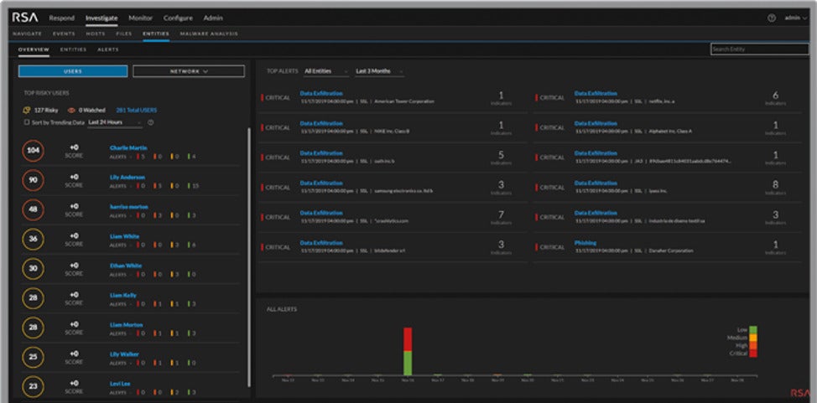817x403 pixels.
Task: Open the Admin menu
Action: (213, 18)
